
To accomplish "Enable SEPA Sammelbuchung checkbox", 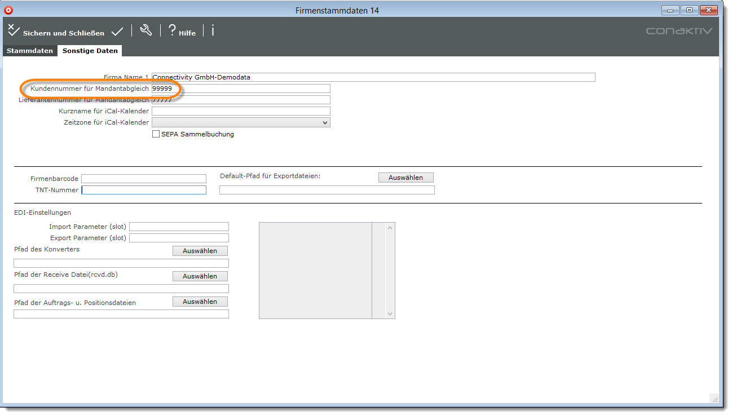I will tap(156, 134).
